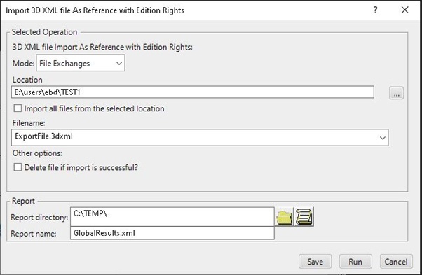Click the Report name GlobalResults.xml field

[172, 233]
